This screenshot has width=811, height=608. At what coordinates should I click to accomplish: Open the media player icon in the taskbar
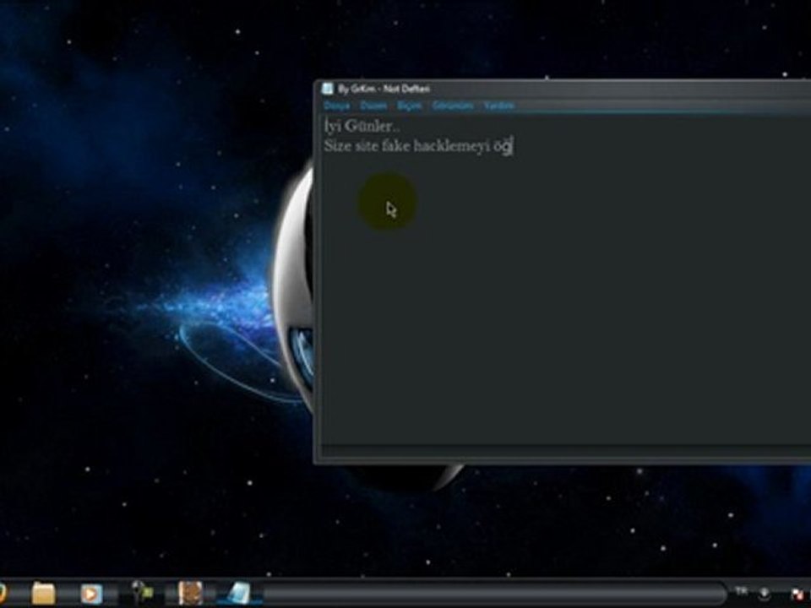pyautogui.click(x=91, y=594)
